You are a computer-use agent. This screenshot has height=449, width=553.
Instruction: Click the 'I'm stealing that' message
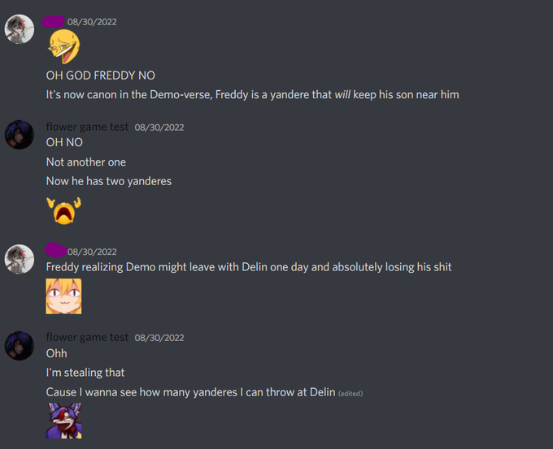pyautogui.click(x=85, y=373)
